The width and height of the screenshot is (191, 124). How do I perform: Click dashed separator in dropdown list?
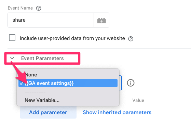(x=35, y=92)
